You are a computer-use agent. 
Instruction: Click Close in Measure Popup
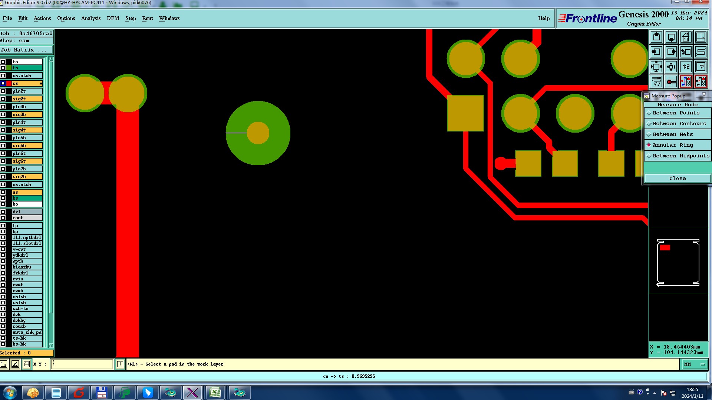677,179
